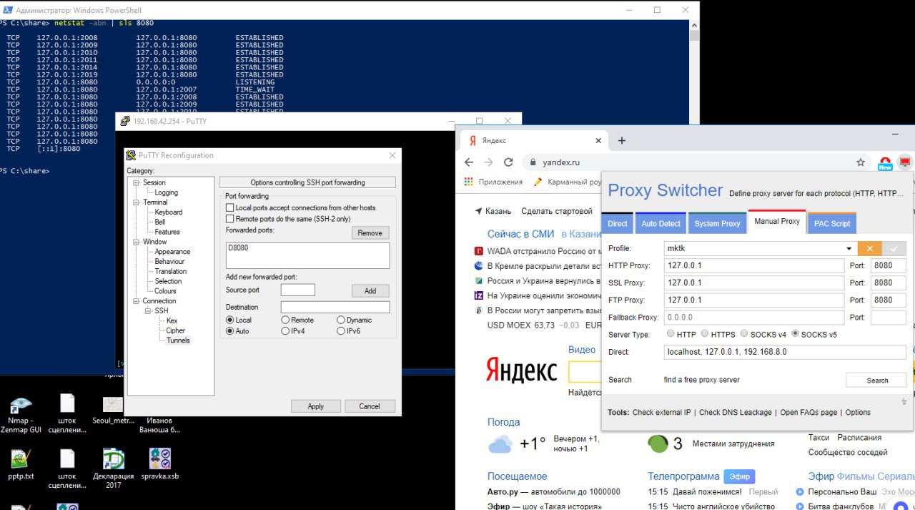The image size is (915, 510).
Task: Click the Destination input field
Action: click(335, 307)
